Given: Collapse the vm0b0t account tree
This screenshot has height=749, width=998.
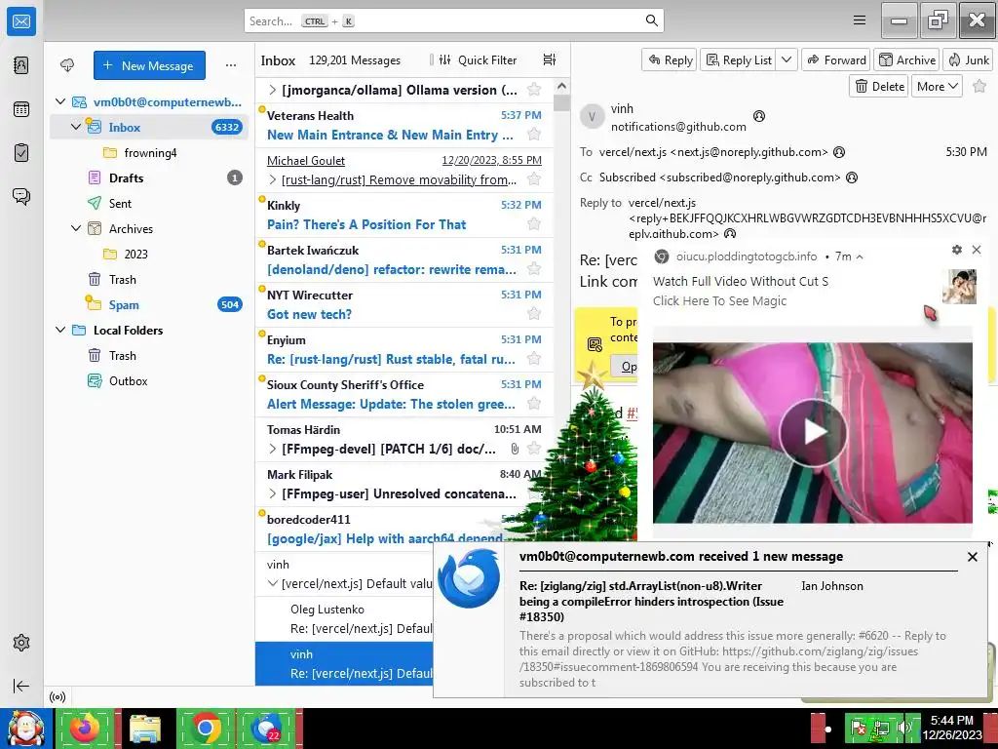Looking at the screenshot, I should (60, 101).
